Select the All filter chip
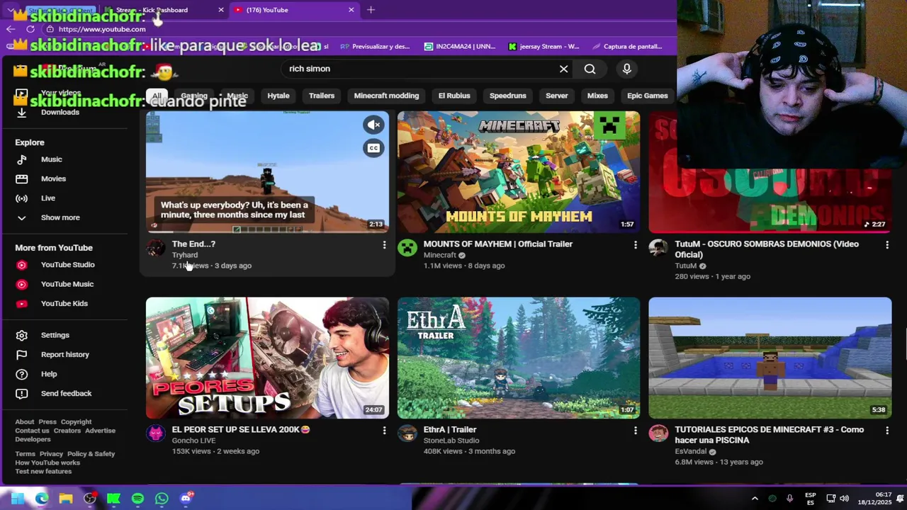Screen dimensions: 907x510 [x=157, y=96]
